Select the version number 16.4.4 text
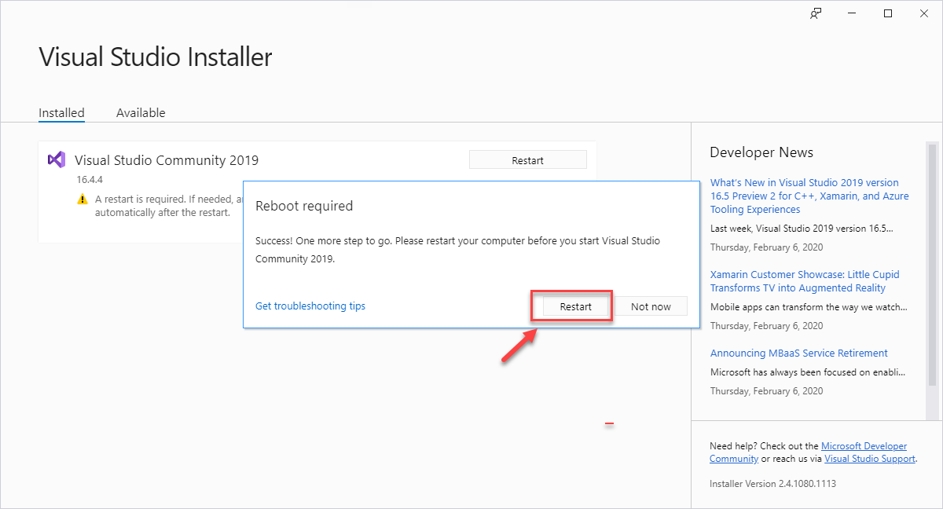The image size is (943, 509). coord(91,180)
